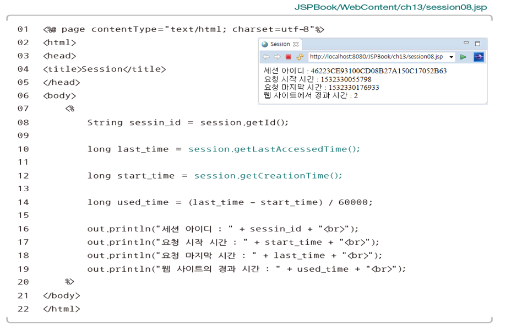Click the out.println '세션 아이디' line 16
The image size is (511, 329).
pos(222,229)
